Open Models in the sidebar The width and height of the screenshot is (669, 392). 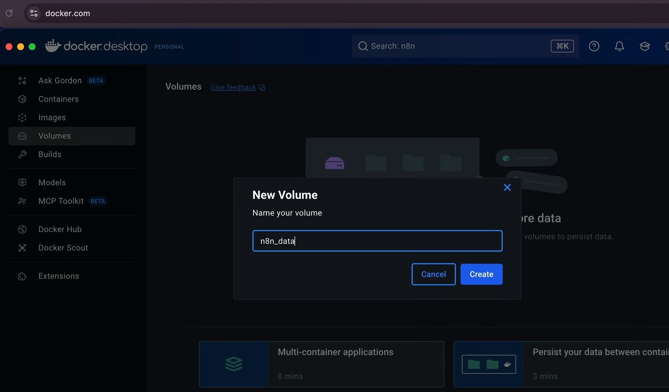point(72,183)
